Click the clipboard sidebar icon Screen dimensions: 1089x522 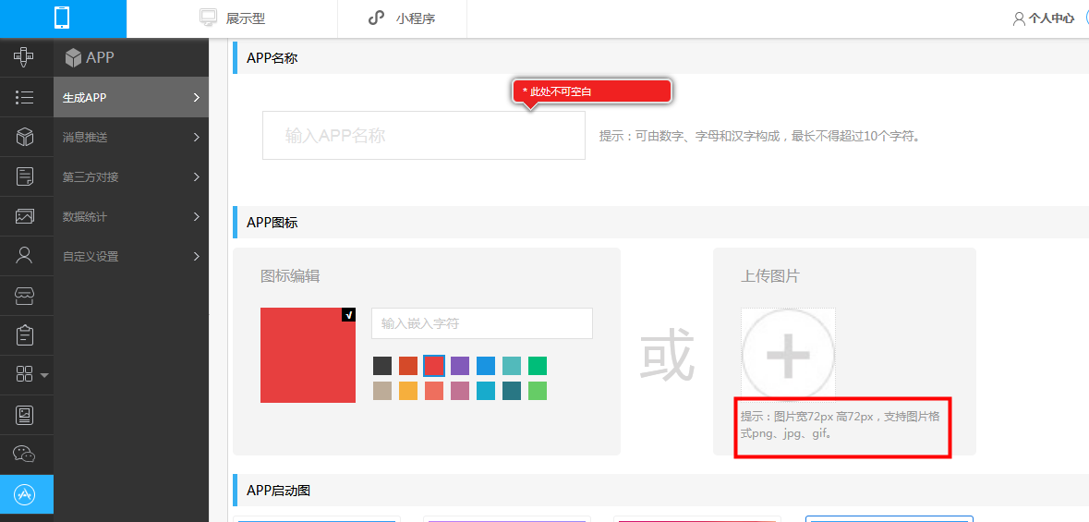click(25, 335)
